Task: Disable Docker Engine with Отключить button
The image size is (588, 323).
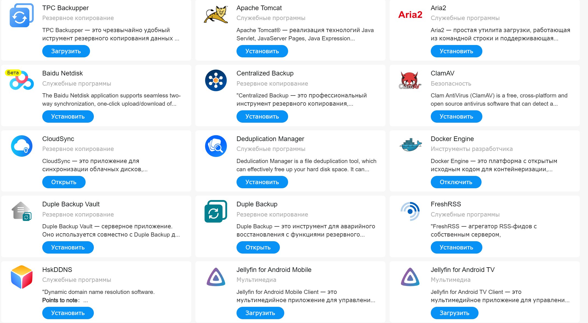Action: point(456,182)
